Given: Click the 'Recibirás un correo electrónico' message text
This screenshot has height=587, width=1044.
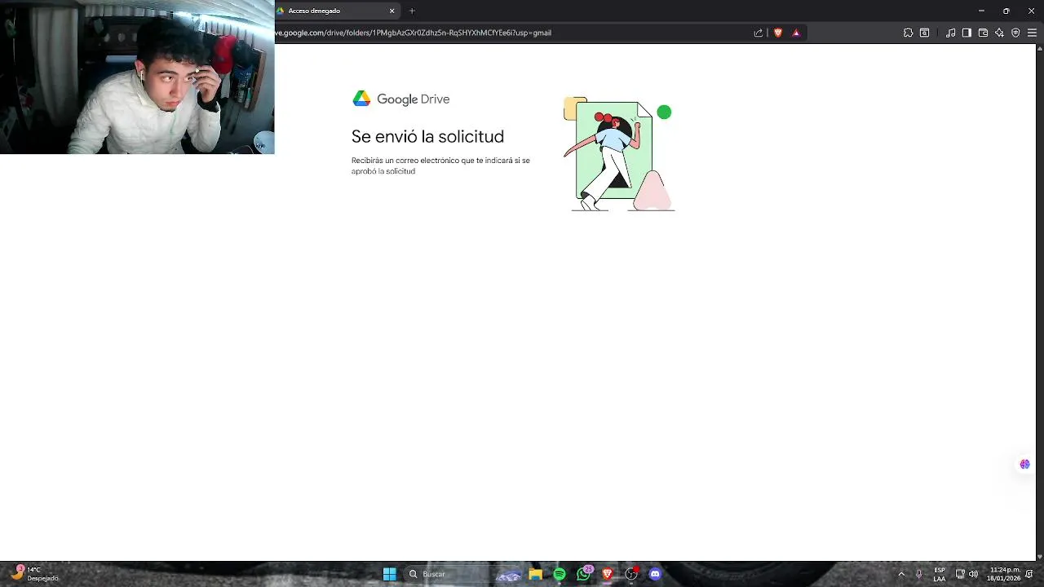Looking at the screenshot, I should 440,166.
